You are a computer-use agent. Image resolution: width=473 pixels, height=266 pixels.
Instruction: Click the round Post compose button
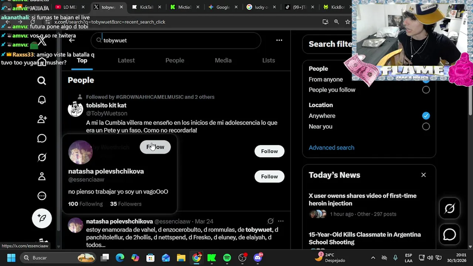point(42,218)
